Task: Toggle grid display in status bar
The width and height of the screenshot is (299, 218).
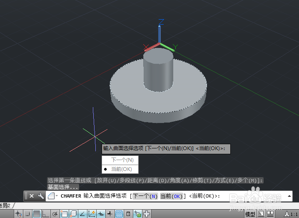Action: pyautogui.click(x=36, y=214)
